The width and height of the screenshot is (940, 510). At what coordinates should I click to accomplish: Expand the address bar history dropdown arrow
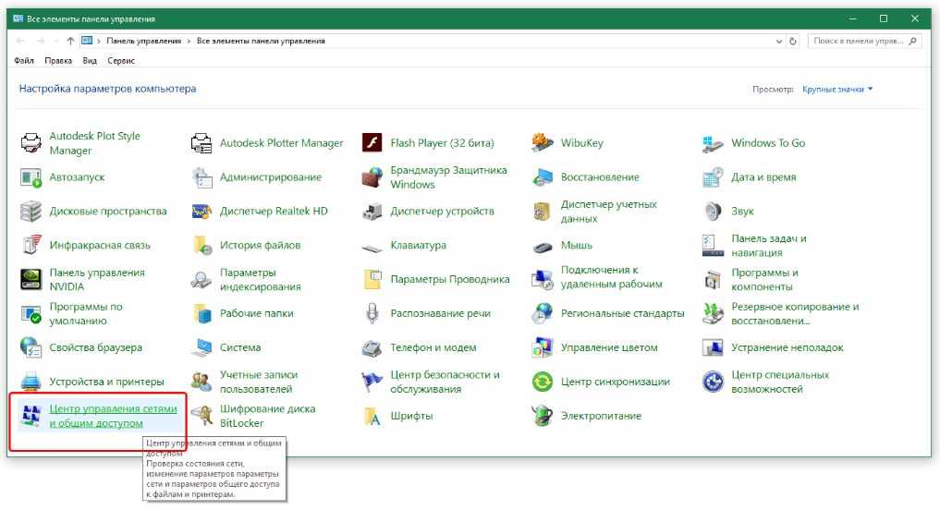tap(778, 42)
